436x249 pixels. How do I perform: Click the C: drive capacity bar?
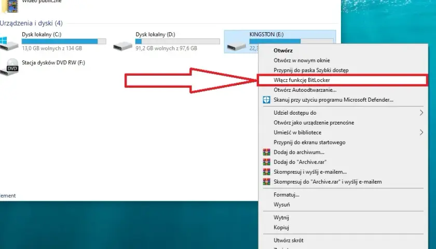coord(64,41)
